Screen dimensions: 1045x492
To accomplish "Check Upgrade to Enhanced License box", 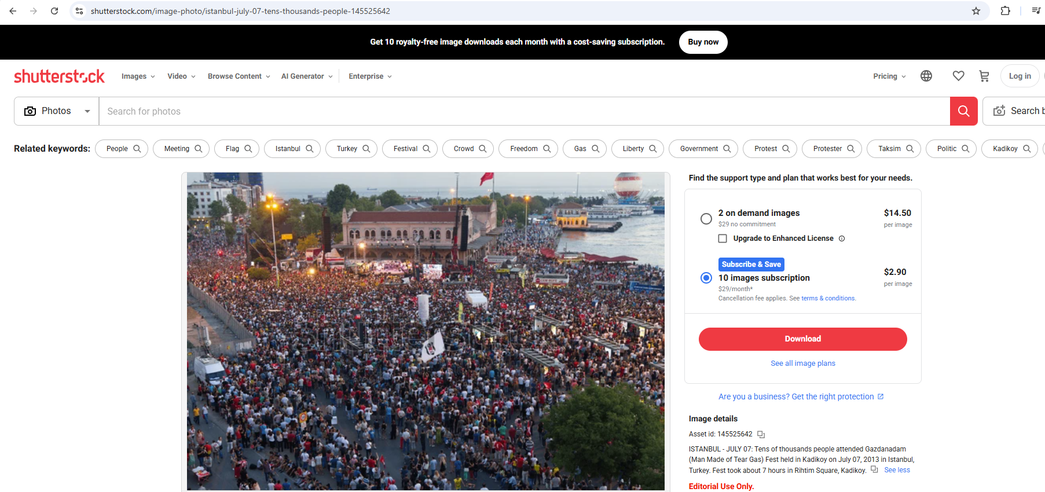I will (x=723, y=238).
